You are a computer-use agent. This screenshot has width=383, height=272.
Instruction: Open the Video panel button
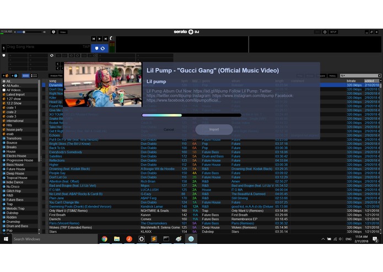tap(63, 32)
